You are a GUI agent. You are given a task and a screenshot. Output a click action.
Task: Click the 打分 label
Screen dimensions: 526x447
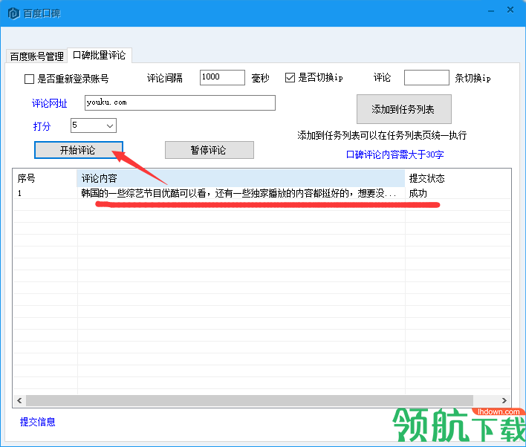pyautogui.click(x=42, y=126)
